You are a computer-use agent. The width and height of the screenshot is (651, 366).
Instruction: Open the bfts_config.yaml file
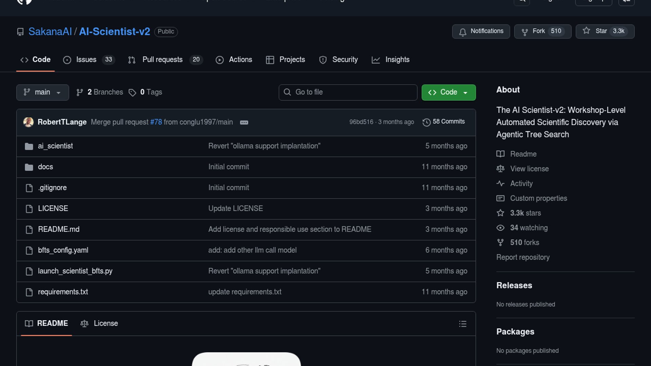63,250
